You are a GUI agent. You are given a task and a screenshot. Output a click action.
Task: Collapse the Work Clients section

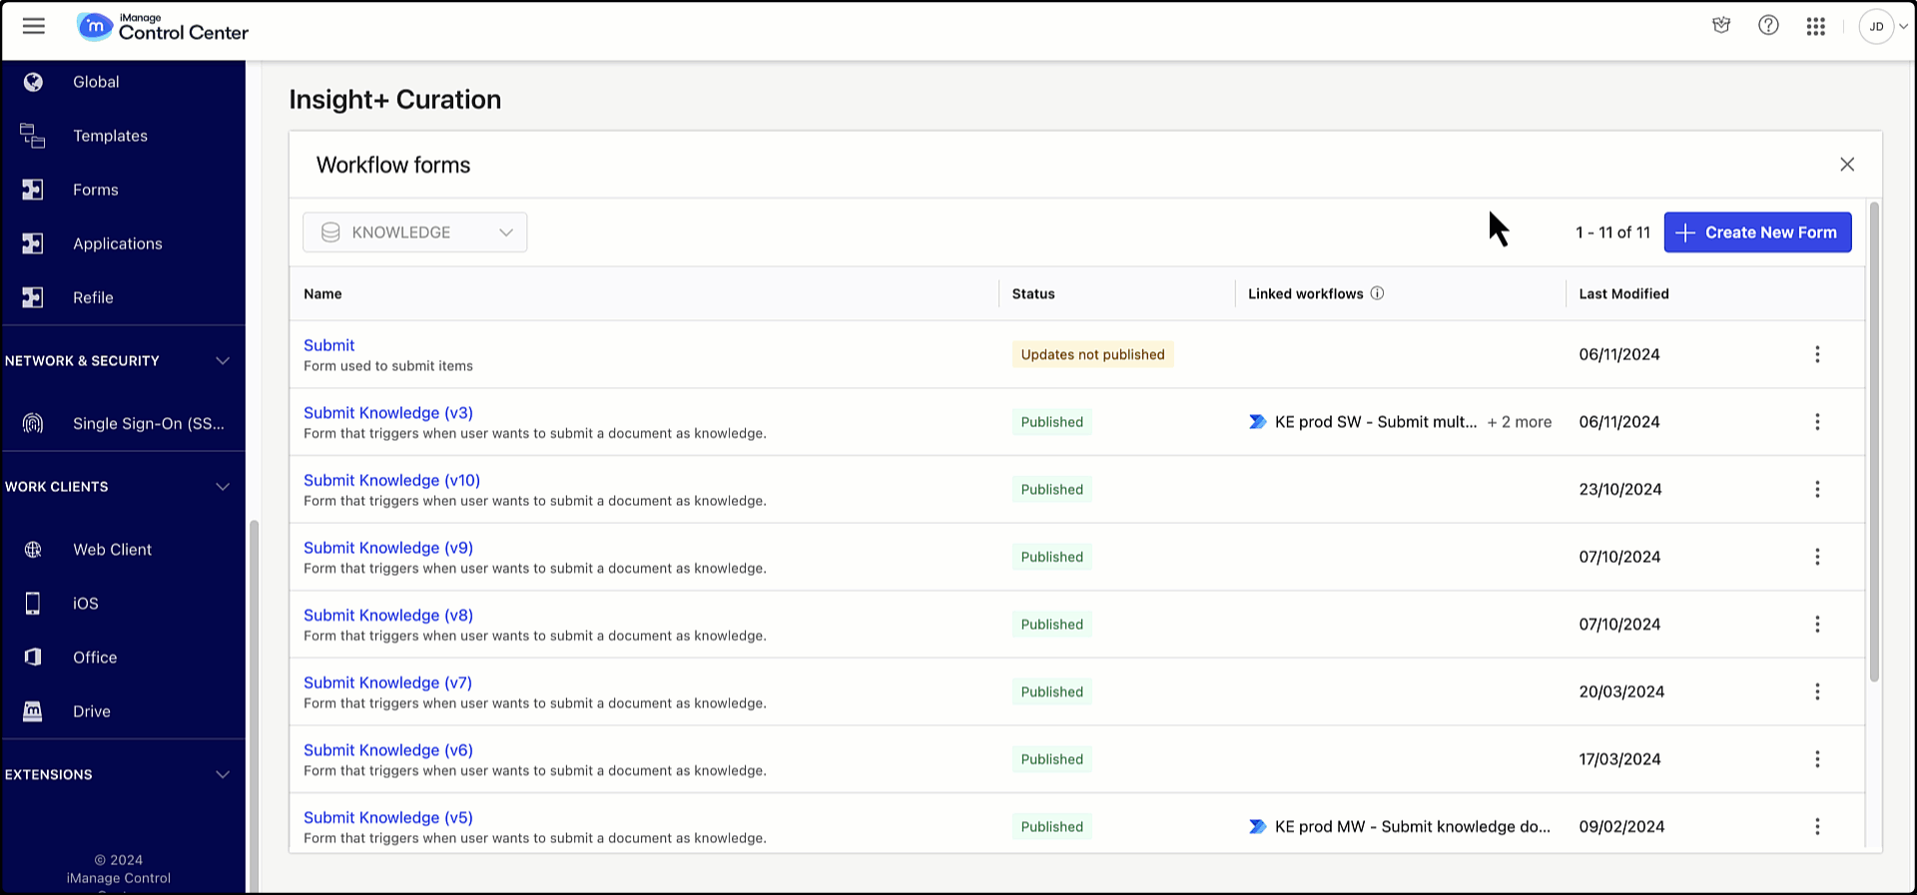tap(223, 487)
